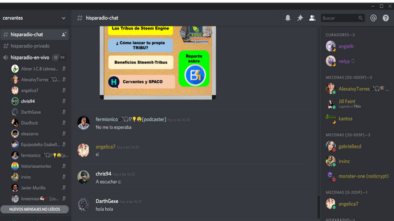Select fermionico in the voice channel list
Screen dimensions: 394x221
[39, 155]
